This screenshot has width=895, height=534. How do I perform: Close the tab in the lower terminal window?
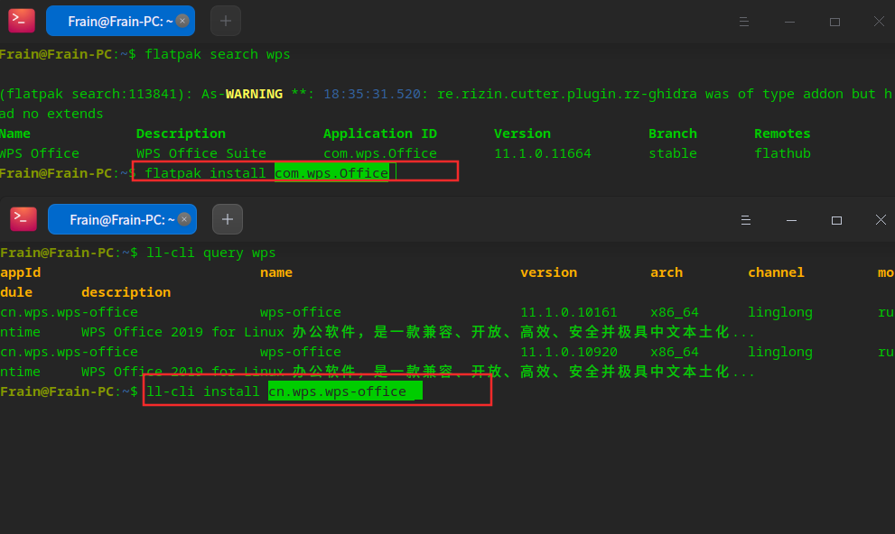pyautogui.click(x=184, y=219)
